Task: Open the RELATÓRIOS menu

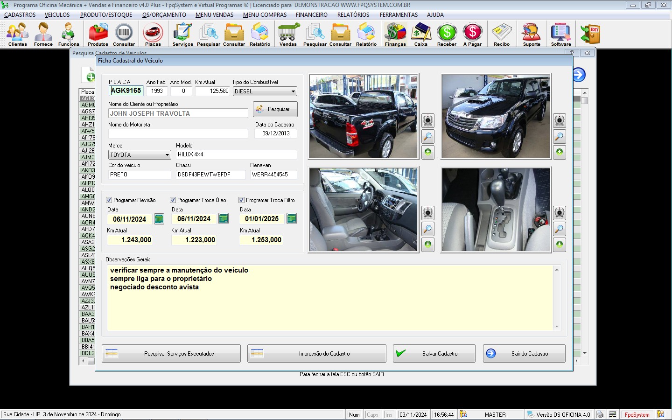Action: point(353,15)
